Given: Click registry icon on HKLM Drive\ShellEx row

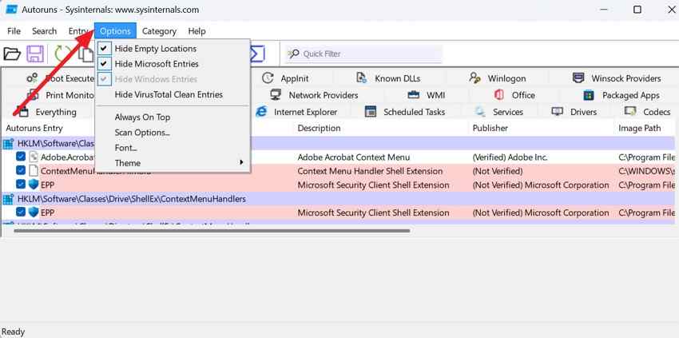Looking at the screenshot, I should (x=8, y=199).
